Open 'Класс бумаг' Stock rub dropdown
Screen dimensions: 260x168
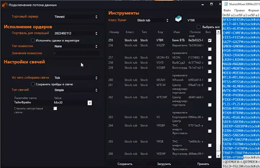153,20
